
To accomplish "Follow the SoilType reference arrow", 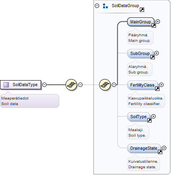I will click(x=149, y=120).
